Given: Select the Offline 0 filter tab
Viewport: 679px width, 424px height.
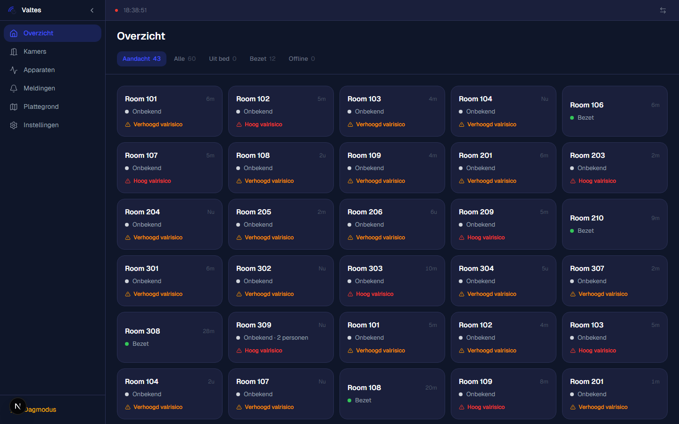Looking at the screenshot, I should (301, 59).
